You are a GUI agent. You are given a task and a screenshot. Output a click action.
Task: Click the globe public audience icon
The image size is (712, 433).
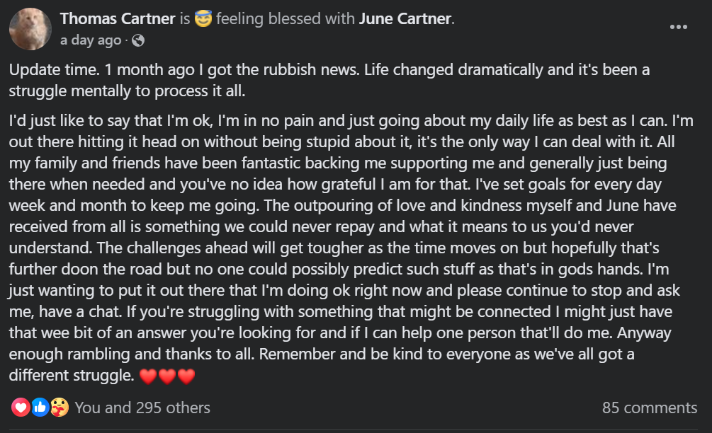(x=138, y=41)
